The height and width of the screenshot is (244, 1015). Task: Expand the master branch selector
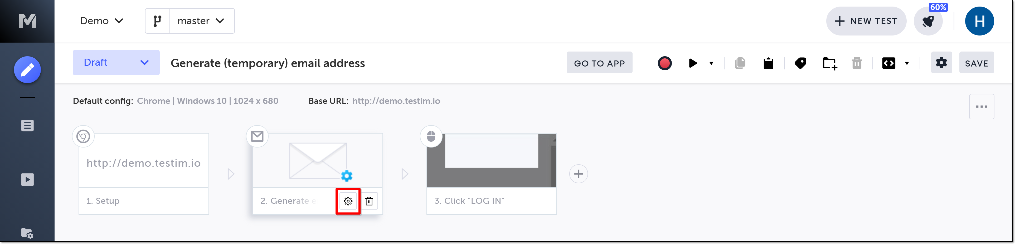201,21
